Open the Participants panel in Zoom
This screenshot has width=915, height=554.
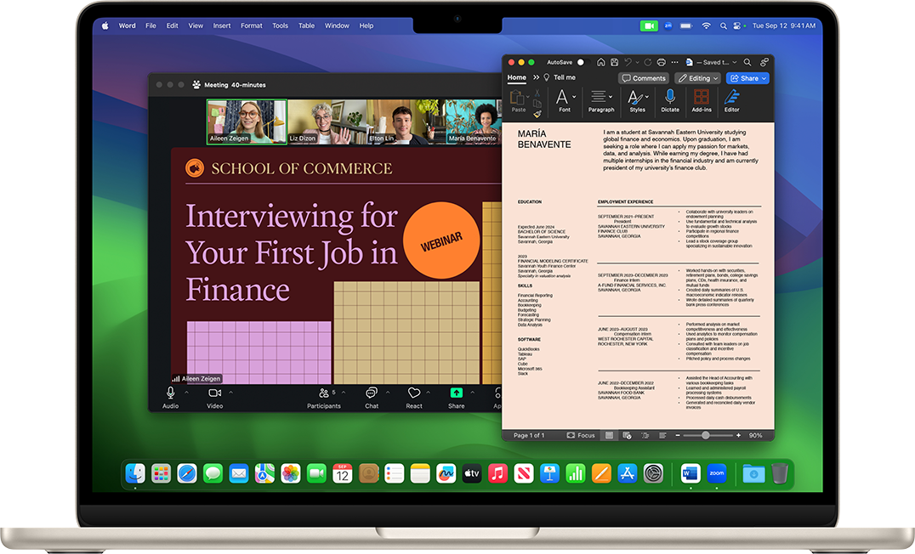pyautogui.click(x=324, y=398)
